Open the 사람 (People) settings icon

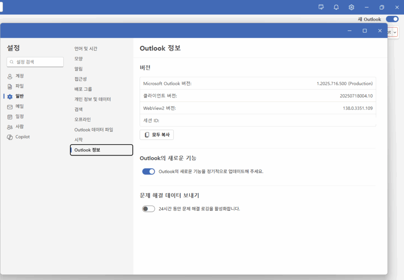click(x=10, y=127)
